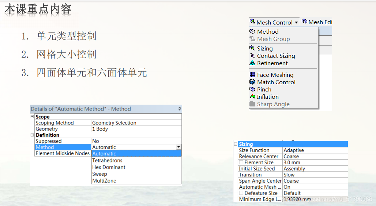Click the Face Meshing grid icon
Image resolution: width=376 pixels, height=206 pixels.
pyautogui.click(x=252, y=75)
